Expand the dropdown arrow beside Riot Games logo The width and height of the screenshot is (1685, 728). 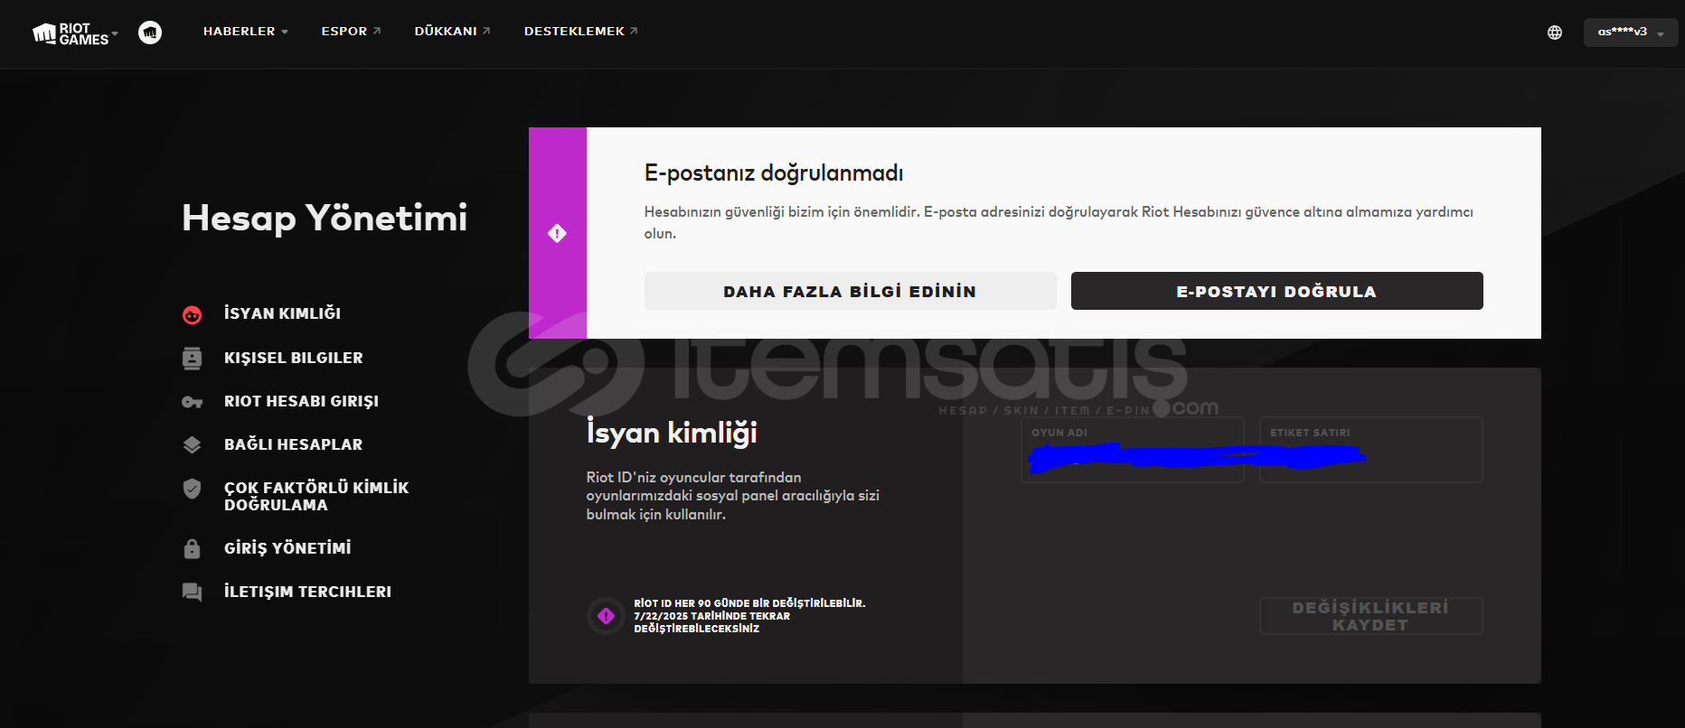[115, 33]
